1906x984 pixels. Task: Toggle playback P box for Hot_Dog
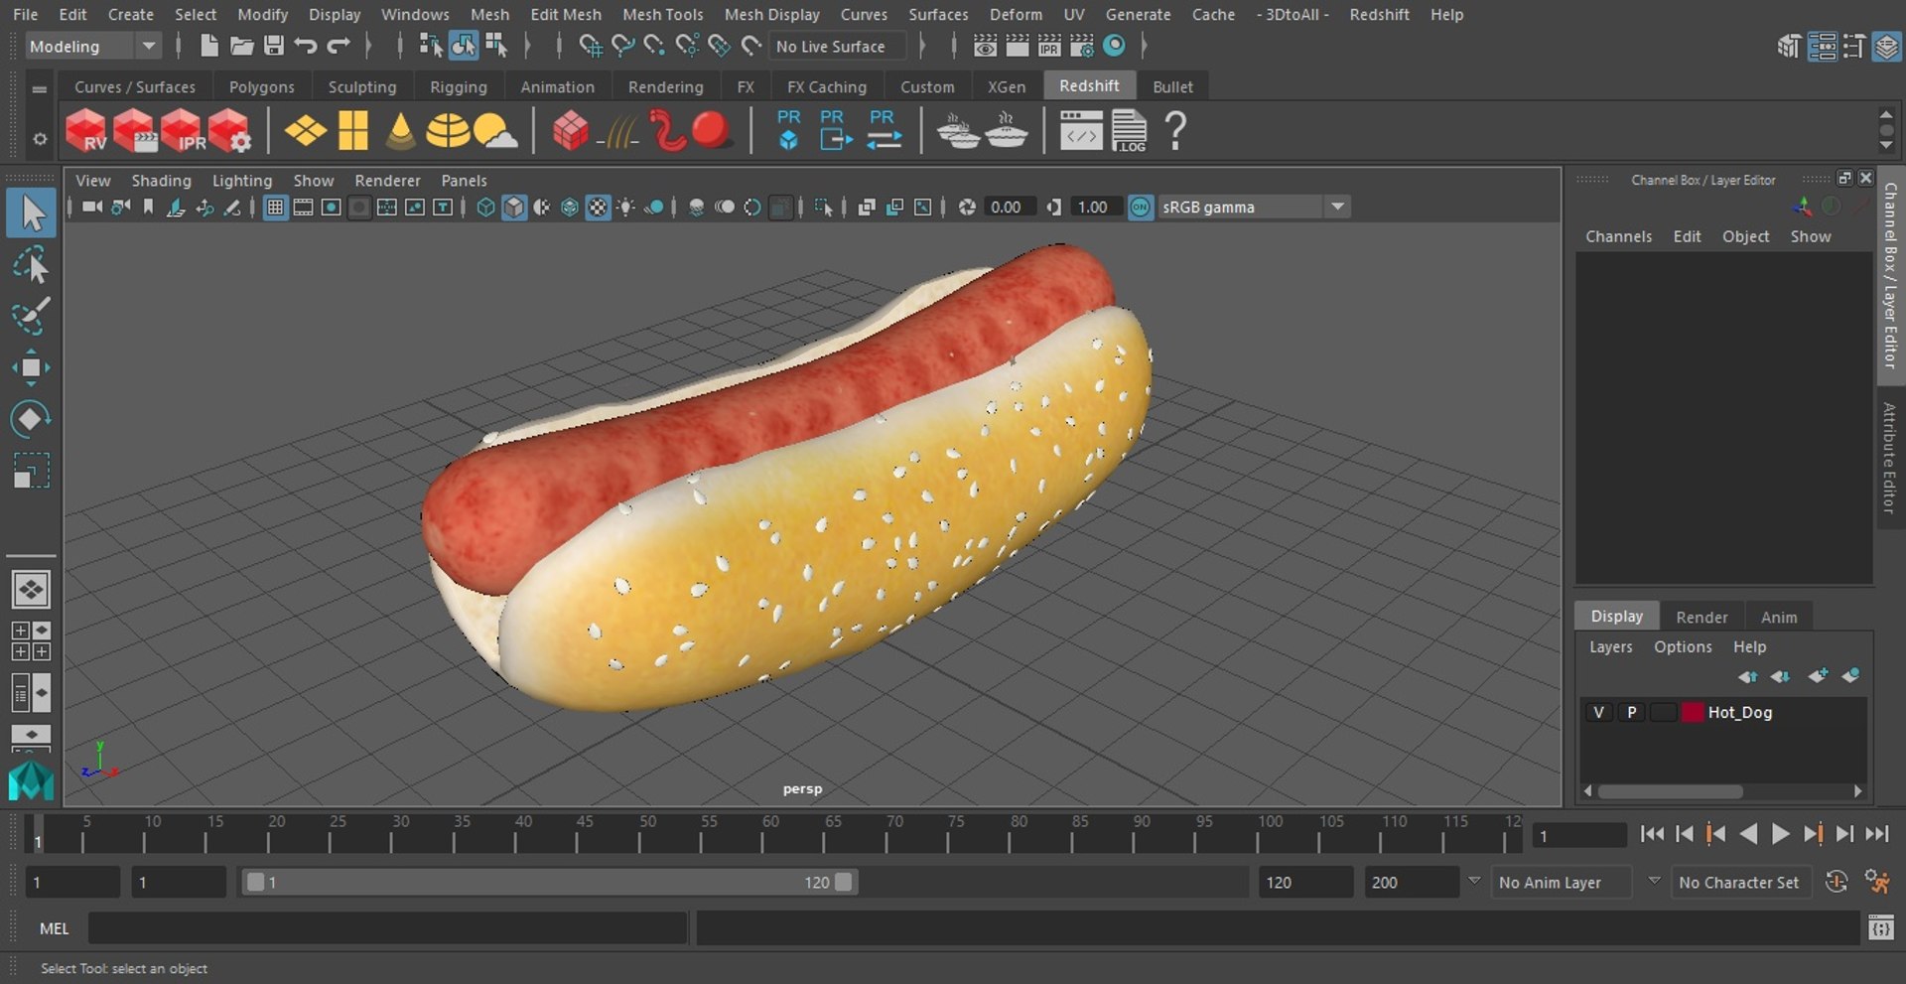tap(1631, 712)
